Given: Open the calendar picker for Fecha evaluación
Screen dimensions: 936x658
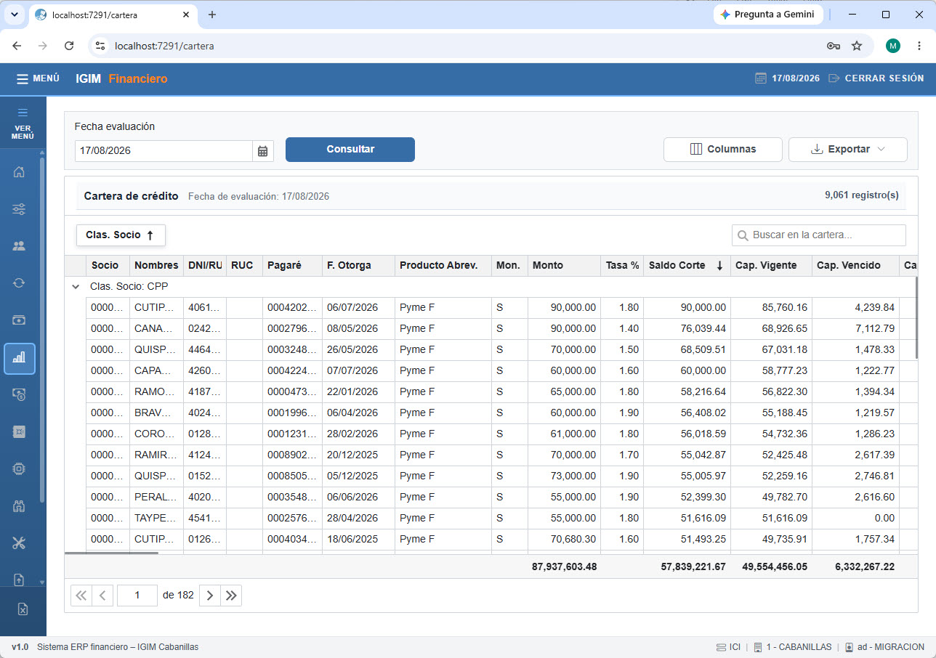Looking at the screenshot, I should point(263,151).
